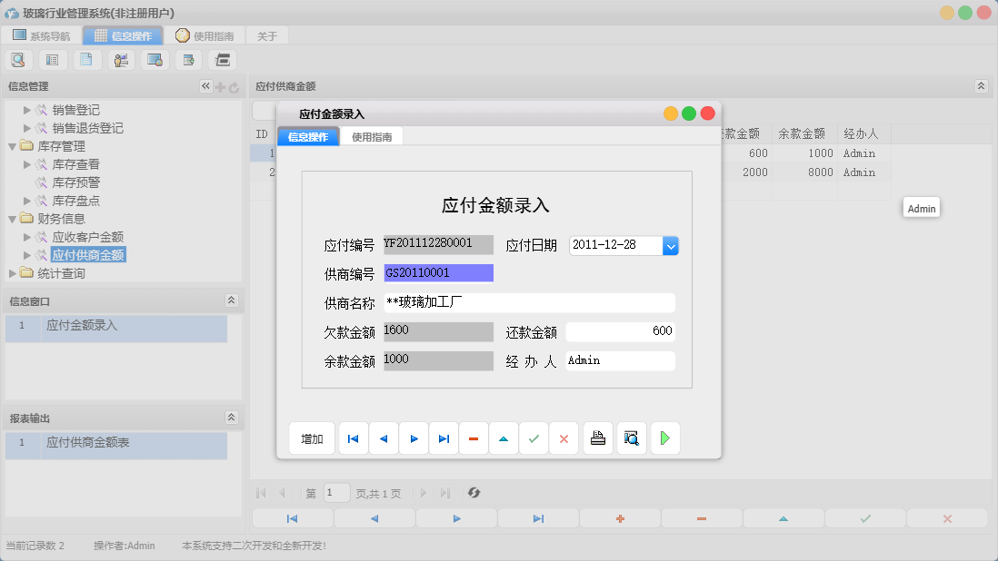Click the 增加 button to add a record

coord(312,438)
